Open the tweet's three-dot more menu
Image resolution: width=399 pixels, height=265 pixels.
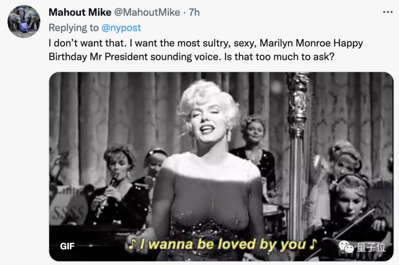point(388,12)
